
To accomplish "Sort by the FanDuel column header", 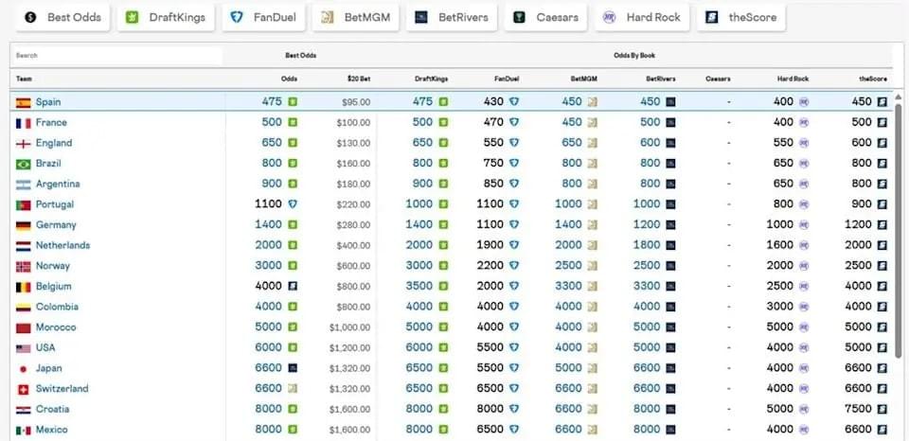I will pos(507,79).
